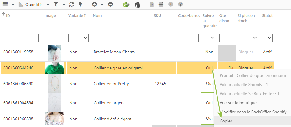Open the Si plus en stock filter dropdown

[x=248, y=38]
